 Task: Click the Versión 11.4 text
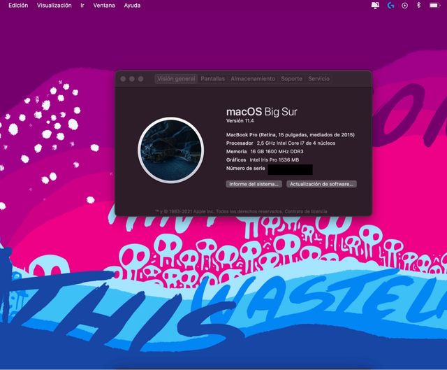pyautogui.click(x=241, y=121)
